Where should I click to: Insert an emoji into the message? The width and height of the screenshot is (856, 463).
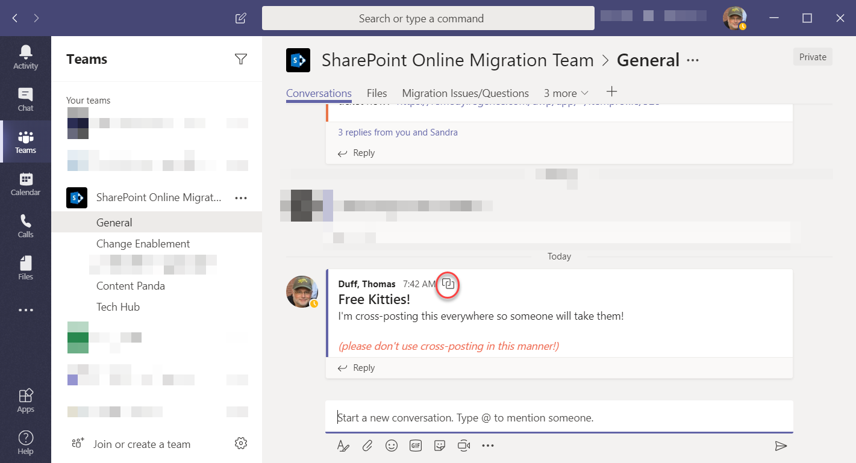pos(392,446)
